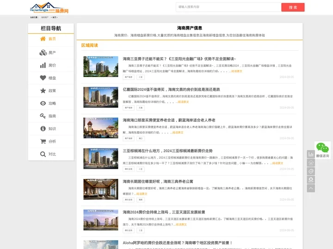This screenshot has width=333, height=249.
Task: Select 知识 in the sidebar navigation
Action: click(x=51, y=129)
